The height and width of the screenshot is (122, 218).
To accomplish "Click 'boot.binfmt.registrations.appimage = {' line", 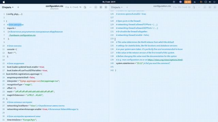I will [24, 74].
